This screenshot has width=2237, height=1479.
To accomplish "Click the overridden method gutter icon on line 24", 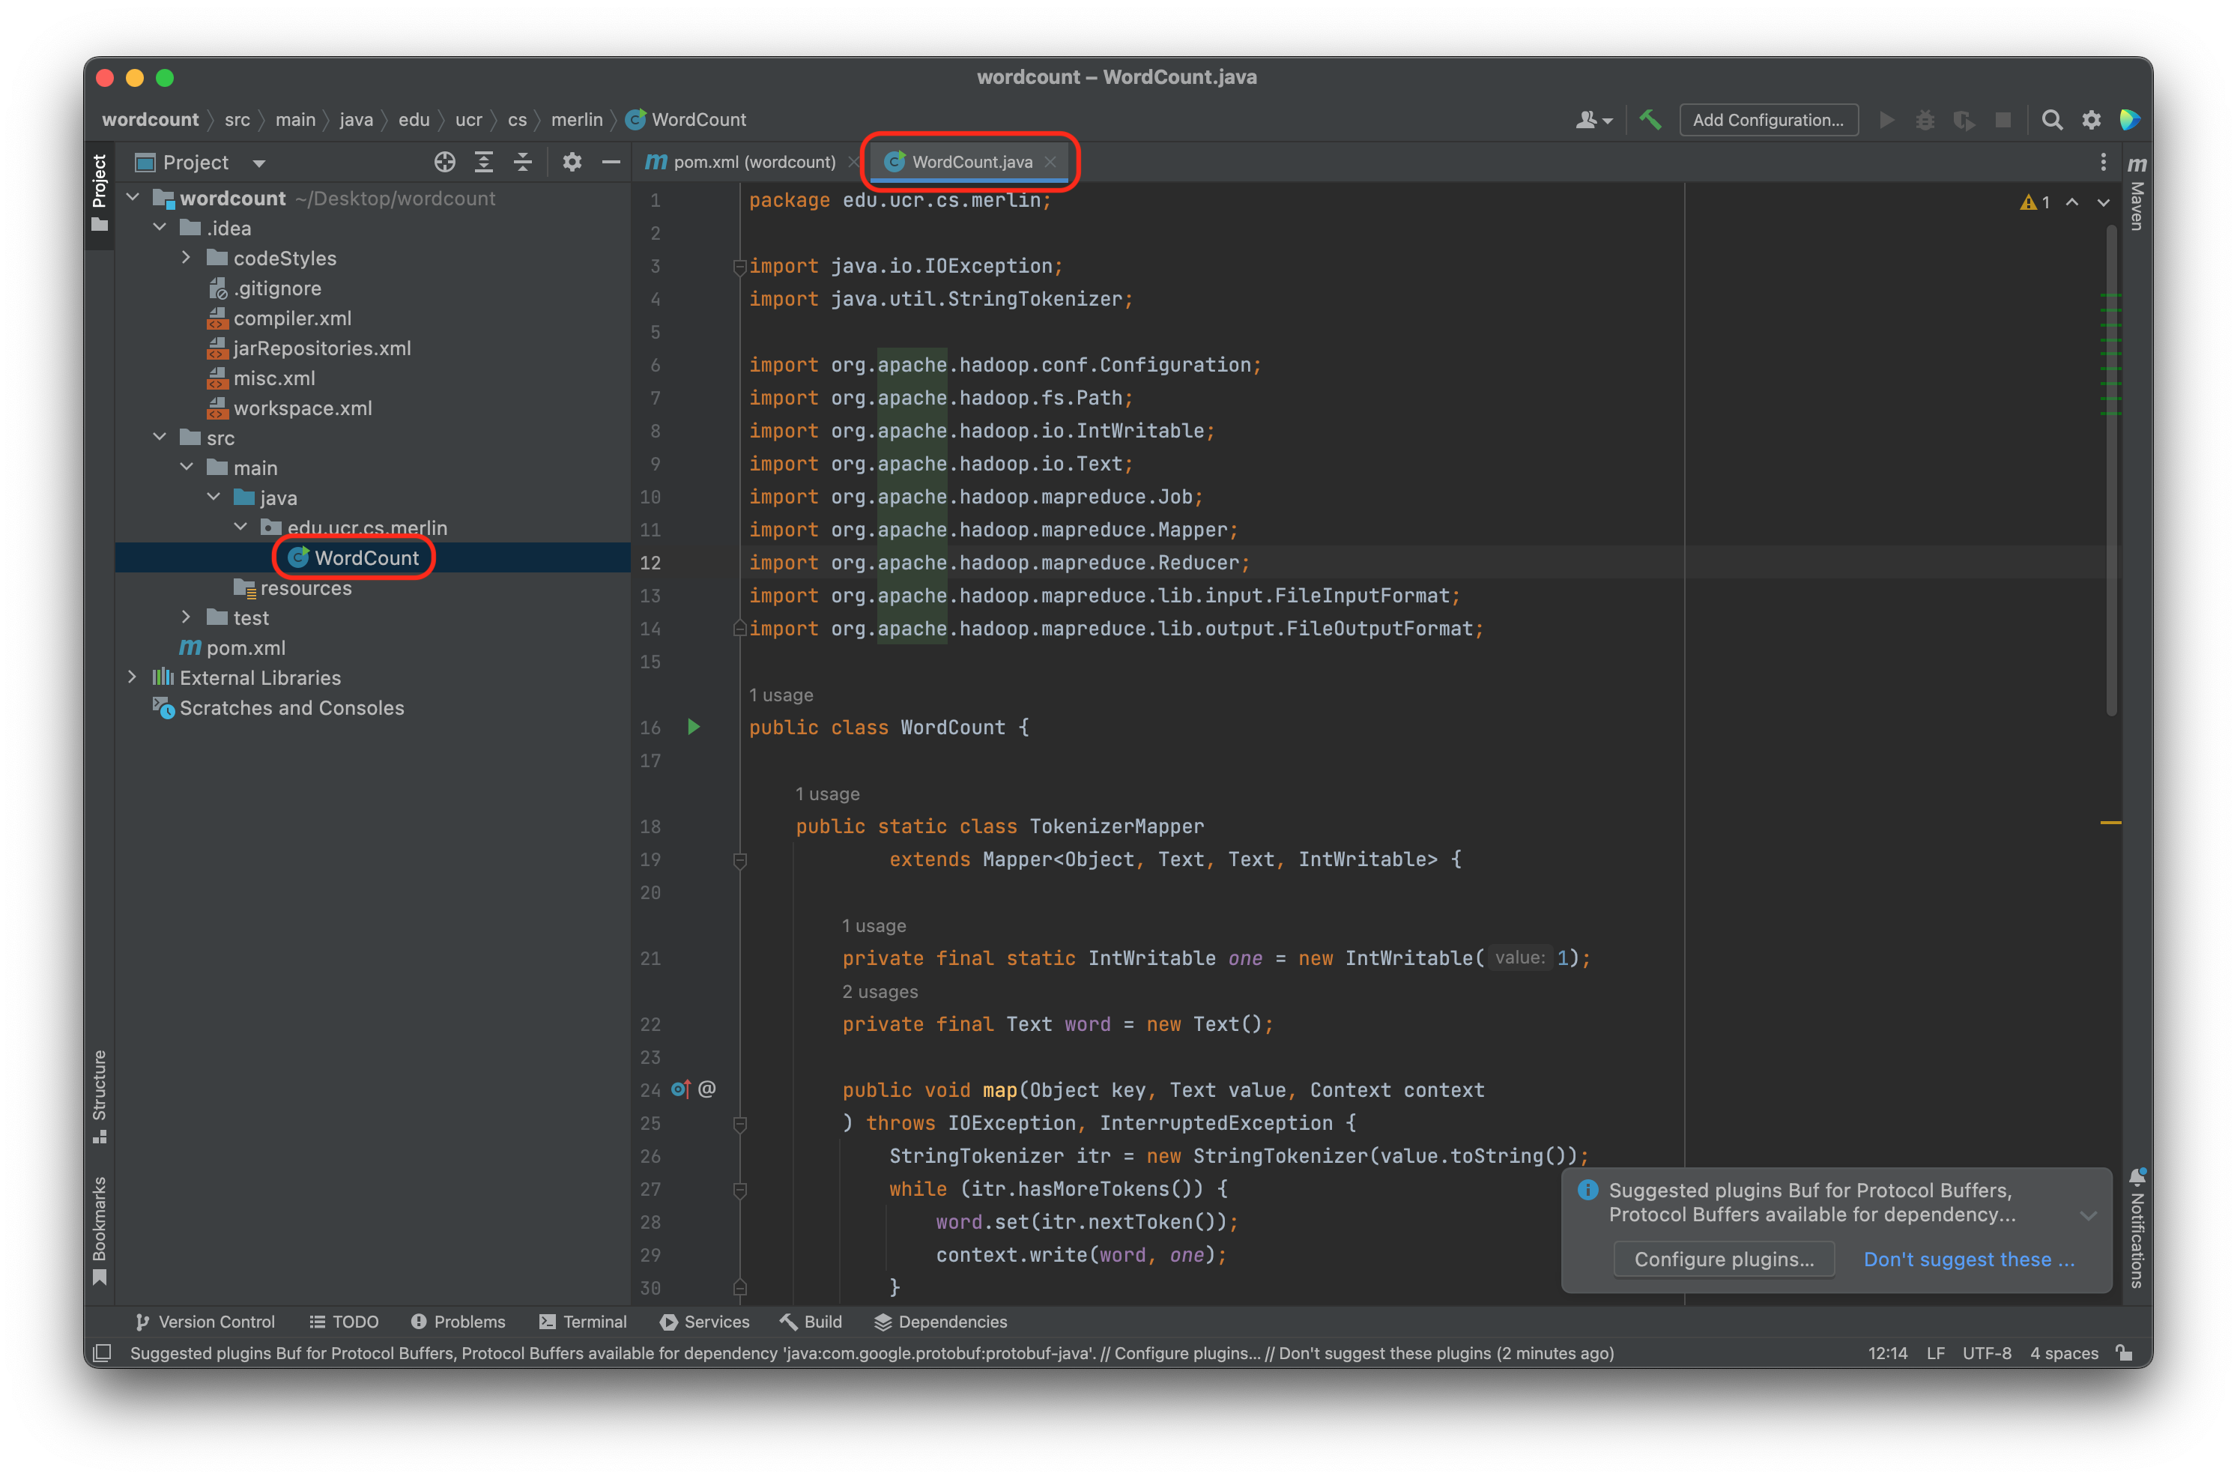I will [x=680, y=1089].
